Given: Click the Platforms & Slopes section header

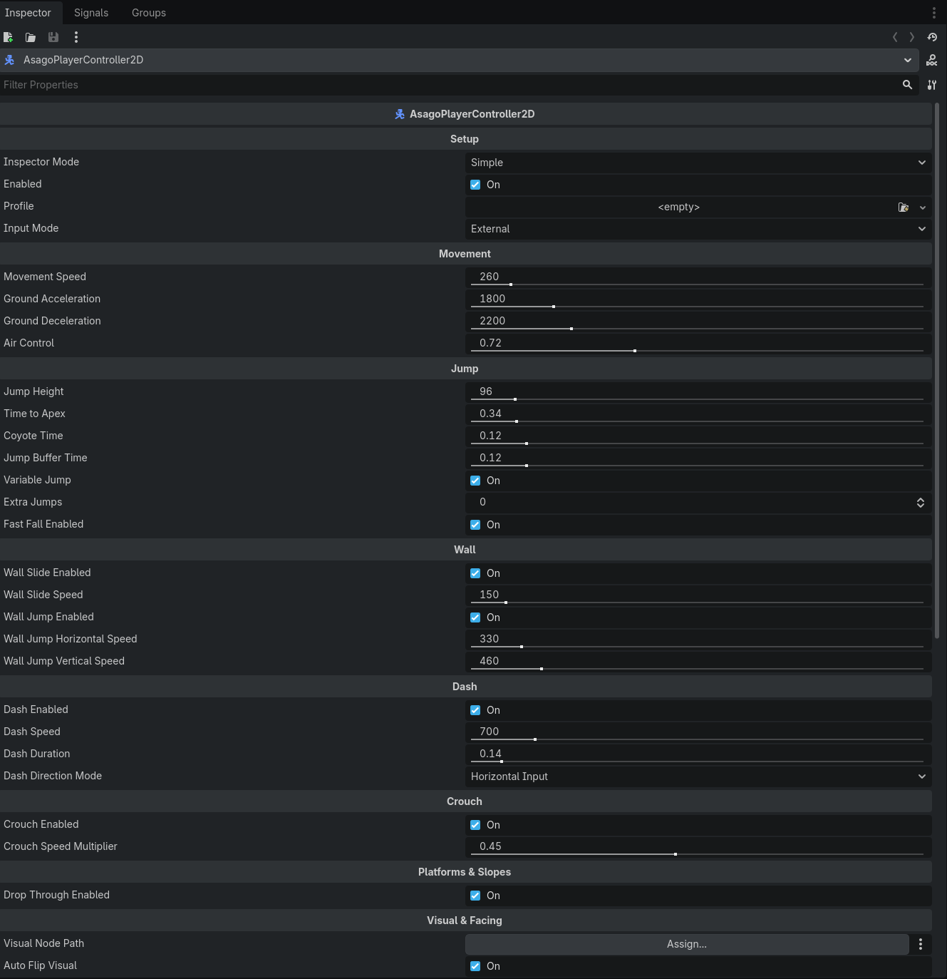Looking at the screenshot, I should [x=465, y=872].
